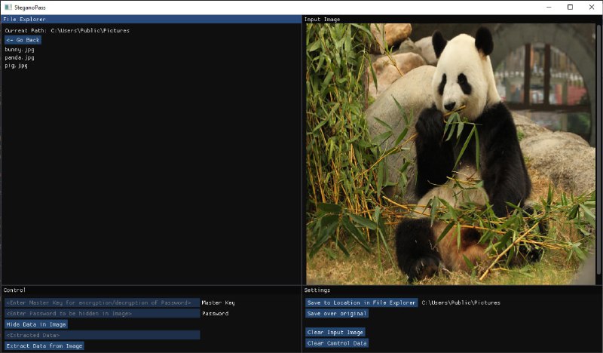The width and height of the screenshot is (603, 353).
Task: Open panda.jpg from the file list
Action: (x=20, y=57)
